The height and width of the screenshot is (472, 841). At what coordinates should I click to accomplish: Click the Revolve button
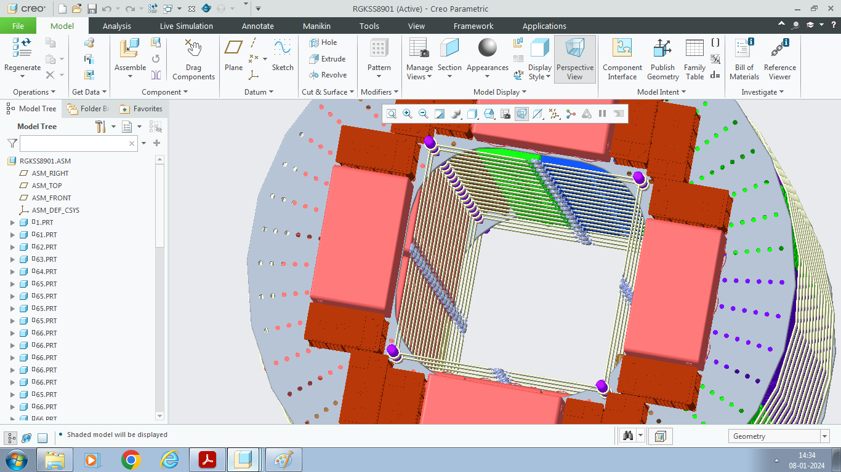[328, 75]
